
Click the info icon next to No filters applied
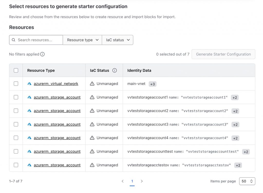point(42,54)
